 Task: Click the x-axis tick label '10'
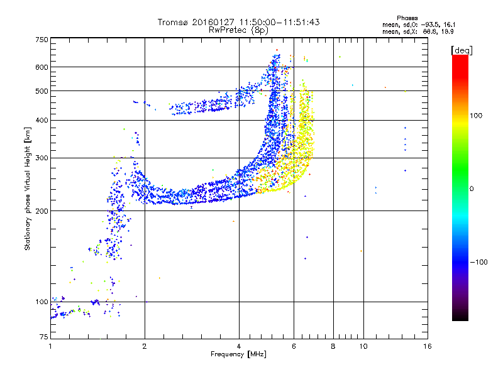tap(363, 346)
